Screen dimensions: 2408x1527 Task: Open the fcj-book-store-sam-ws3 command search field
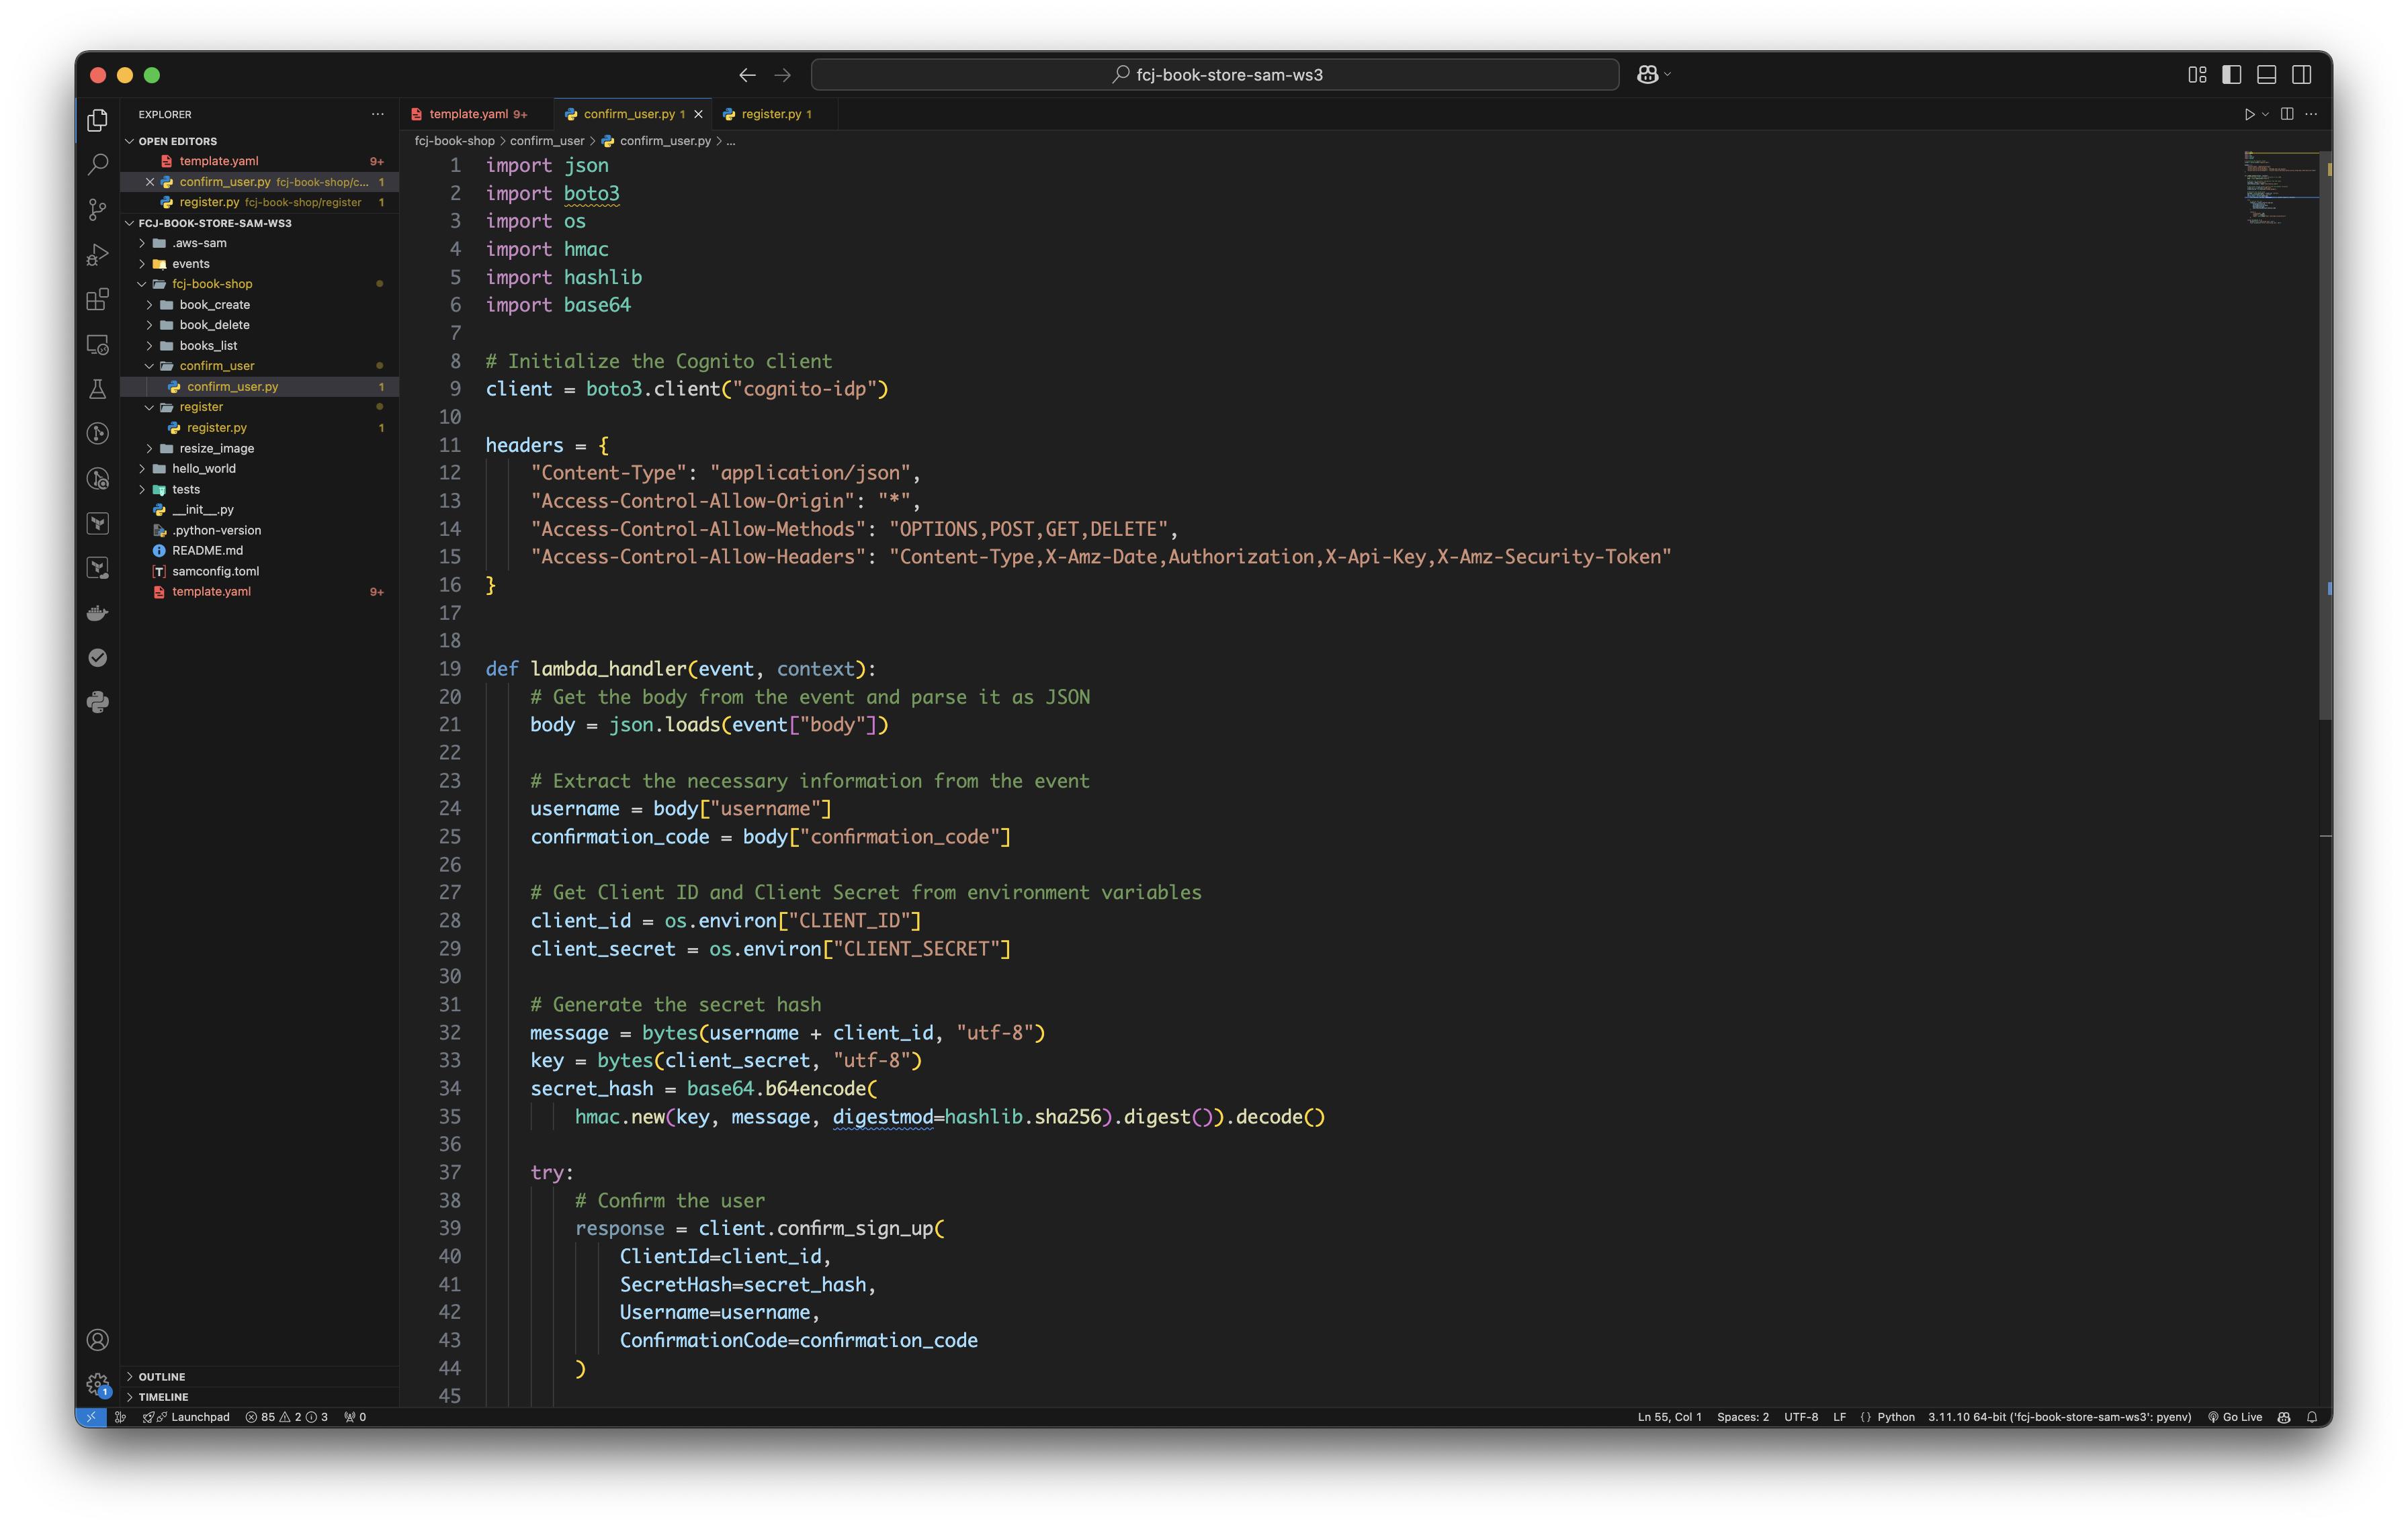pyautogui.click(x=1215, y=75)
